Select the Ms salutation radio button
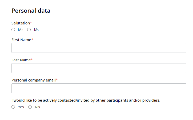 pyautogui.click(x=29, y=30)
